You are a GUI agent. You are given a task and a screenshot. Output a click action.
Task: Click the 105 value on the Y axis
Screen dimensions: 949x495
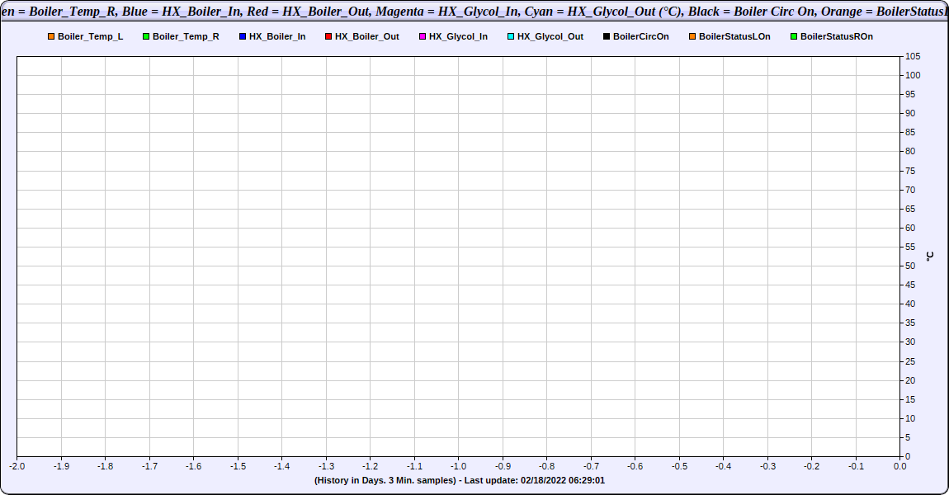pyautogui.click(x=913, y=56)
